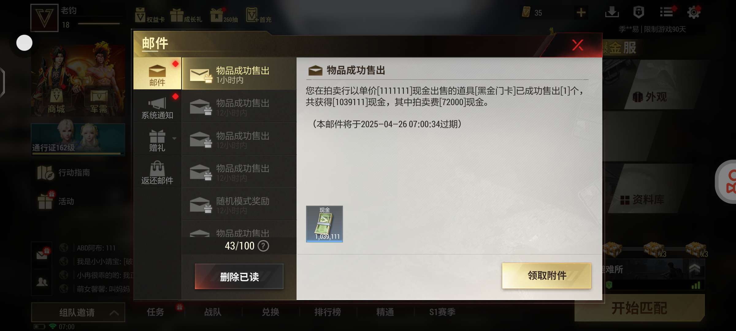Click the plus icon to add currency
Image resolution: width=736 pixels, height=331 pixels.
[581, 13]
